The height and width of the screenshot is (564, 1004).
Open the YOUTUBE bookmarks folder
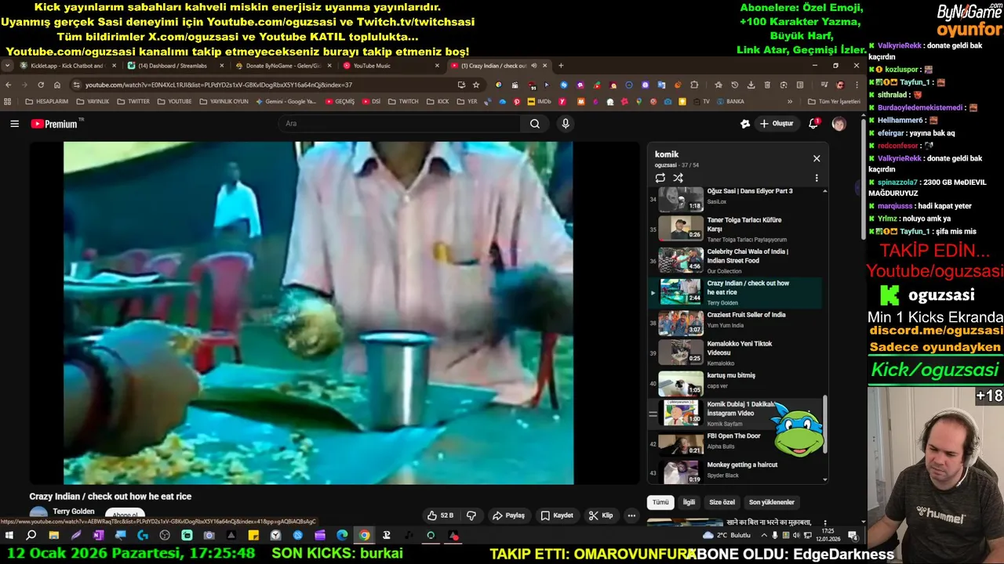(x=173, y=102)
